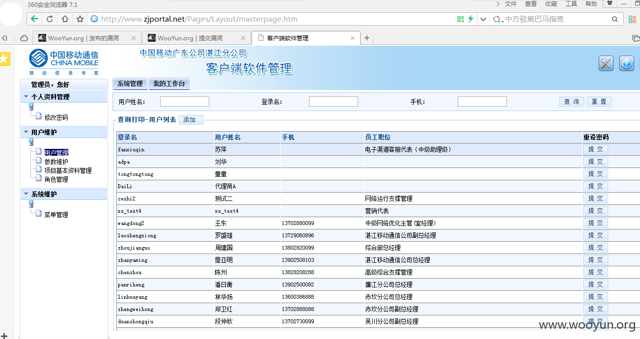The width and height of the screenshot is (640, 339).
Task: Open 修改密码 in the sidebar tree
Action: 56,117
